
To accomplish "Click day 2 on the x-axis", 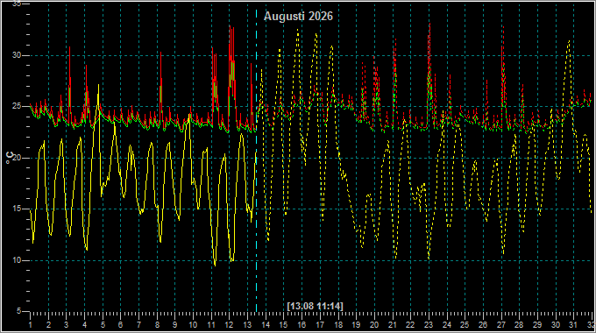I will pyautogui.click(x=49, y=325).
